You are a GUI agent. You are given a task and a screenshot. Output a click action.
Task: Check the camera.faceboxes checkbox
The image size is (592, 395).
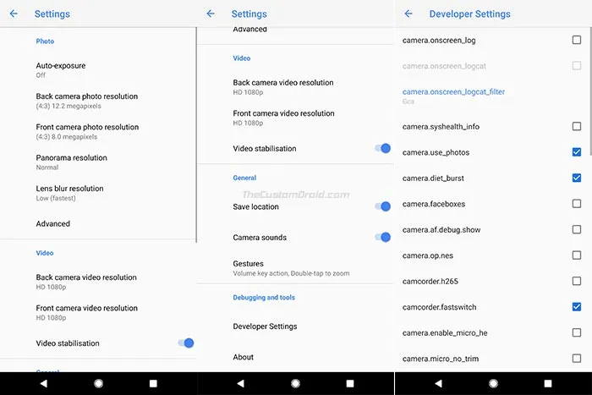[577, 204]
